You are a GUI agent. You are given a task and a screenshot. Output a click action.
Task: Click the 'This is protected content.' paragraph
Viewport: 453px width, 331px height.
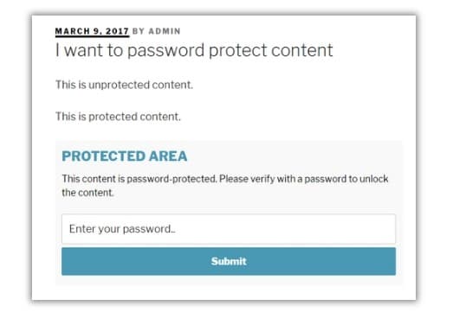[x=118, y=117]
